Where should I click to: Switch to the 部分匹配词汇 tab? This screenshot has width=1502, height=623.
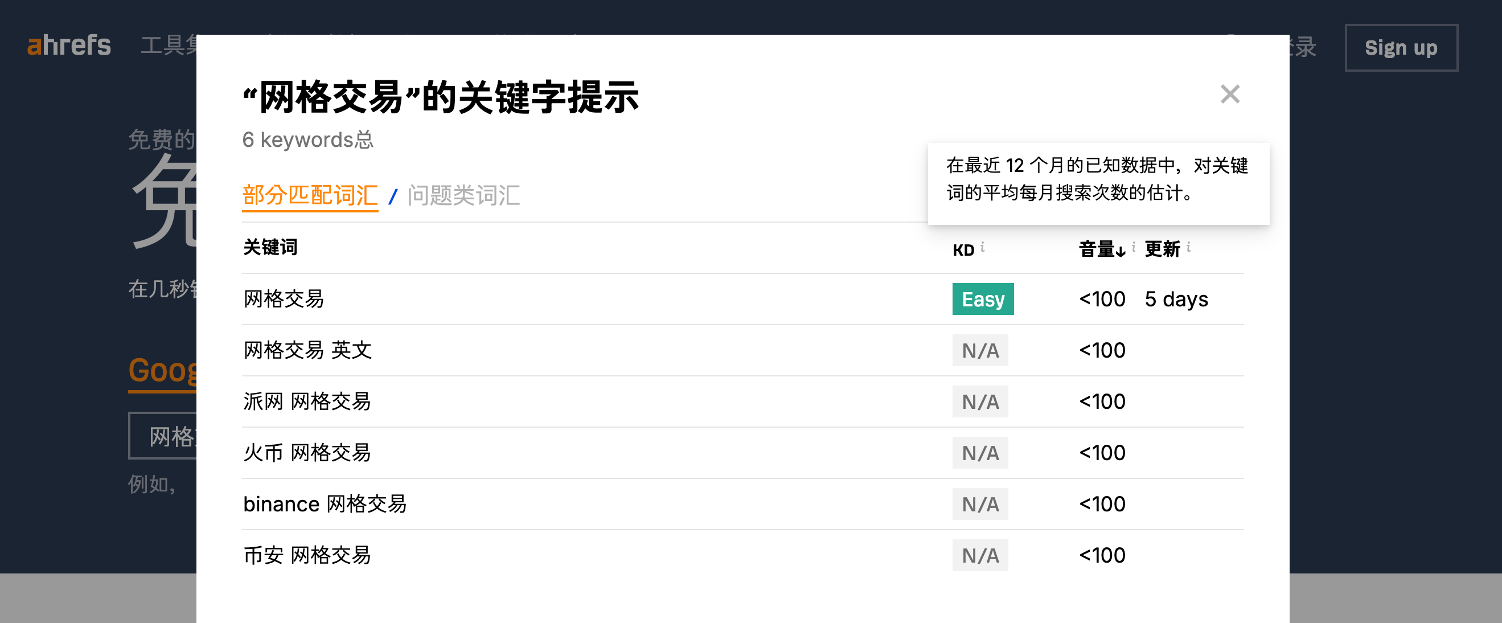(x=310, y=195)
